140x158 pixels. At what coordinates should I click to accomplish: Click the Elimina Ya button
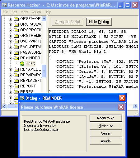coord(106,126)
